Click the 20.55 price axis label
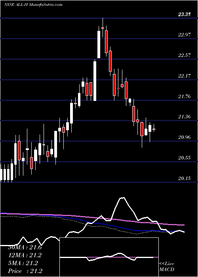Image resolution: width=198 pixels, height=277 pixels. (185, 157)
